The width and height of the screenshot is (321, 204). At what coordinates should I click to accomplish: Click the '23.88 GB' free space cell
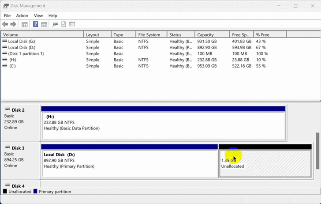[240, 60]
